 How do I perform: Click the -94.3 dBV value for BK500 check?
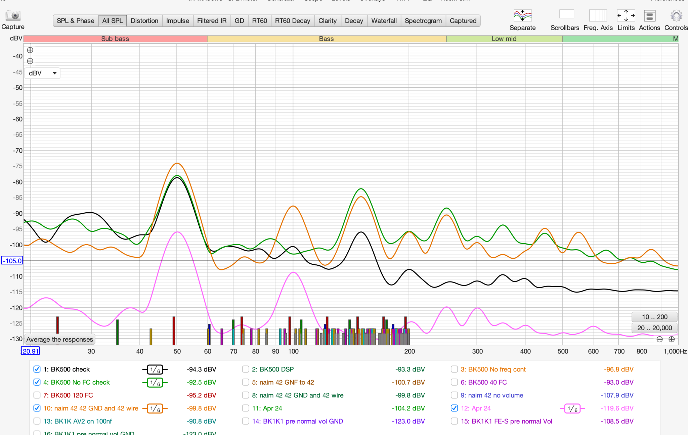click(x=201, y=369)
